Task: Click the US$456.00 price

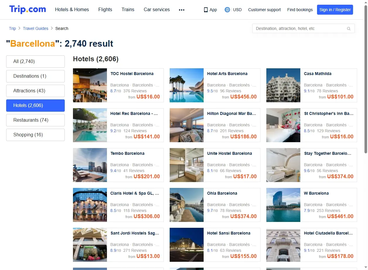Action: point(243,97)
